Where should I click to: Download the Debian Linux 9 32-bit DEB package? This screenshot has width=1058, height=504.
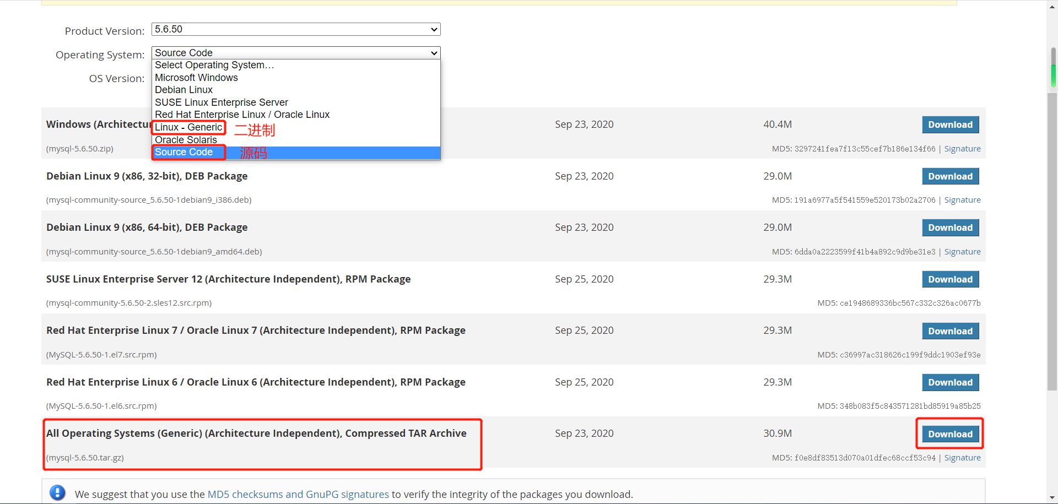(950, 176)
